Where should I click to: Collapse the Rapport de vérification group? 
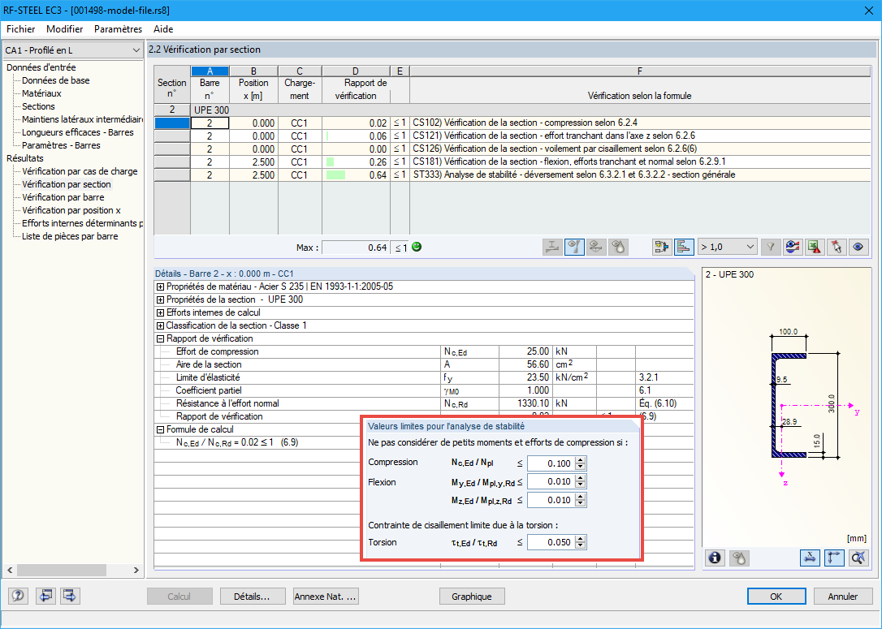[160, 338]
